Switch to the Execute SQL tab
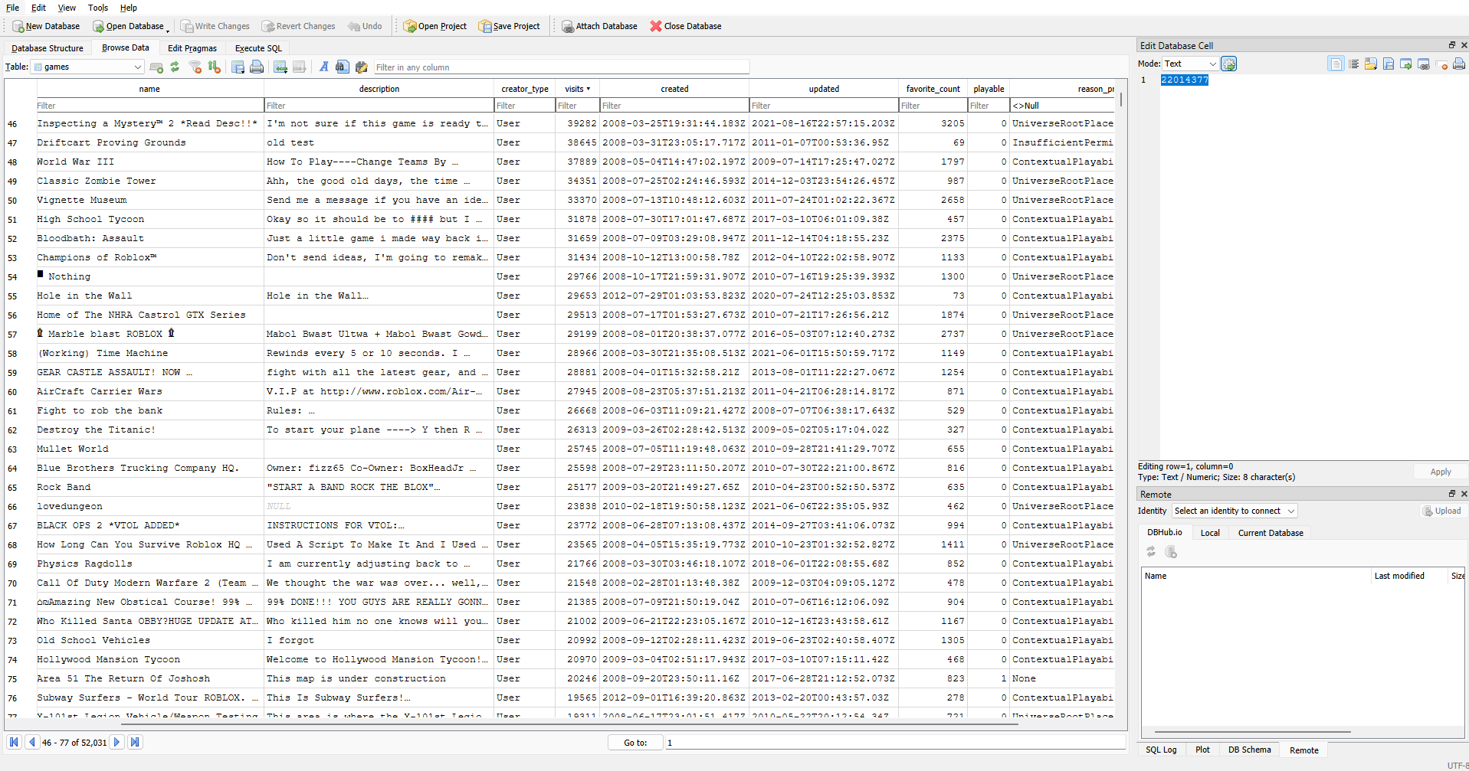 click(x=258, y=48)
